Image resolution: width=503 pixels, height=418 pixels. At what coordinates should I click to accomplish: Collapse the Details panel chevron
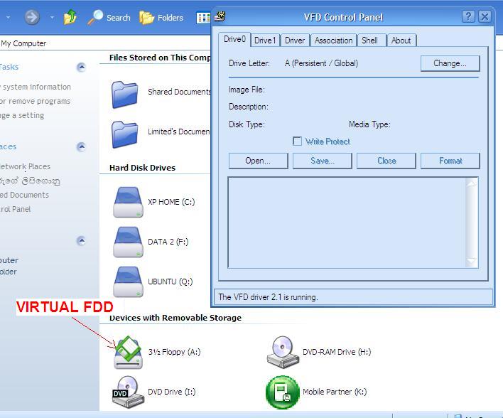(81, 240)
